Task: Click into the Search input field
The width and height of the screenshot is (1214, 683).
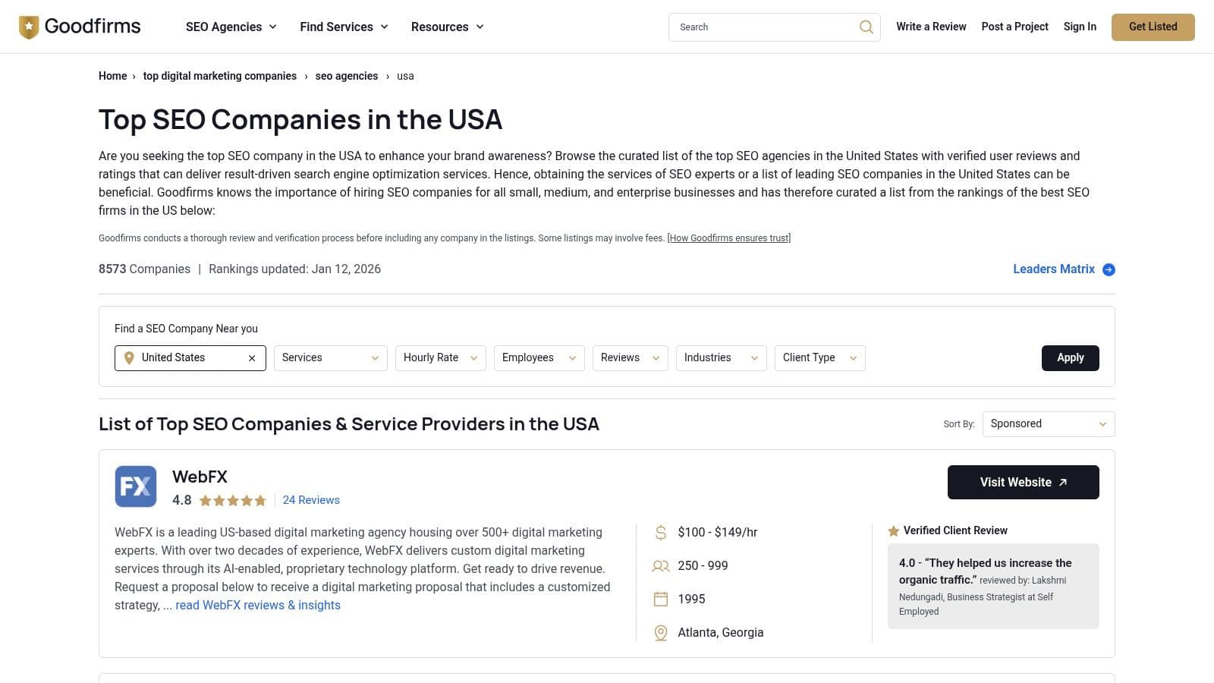Action: point(763,27)
